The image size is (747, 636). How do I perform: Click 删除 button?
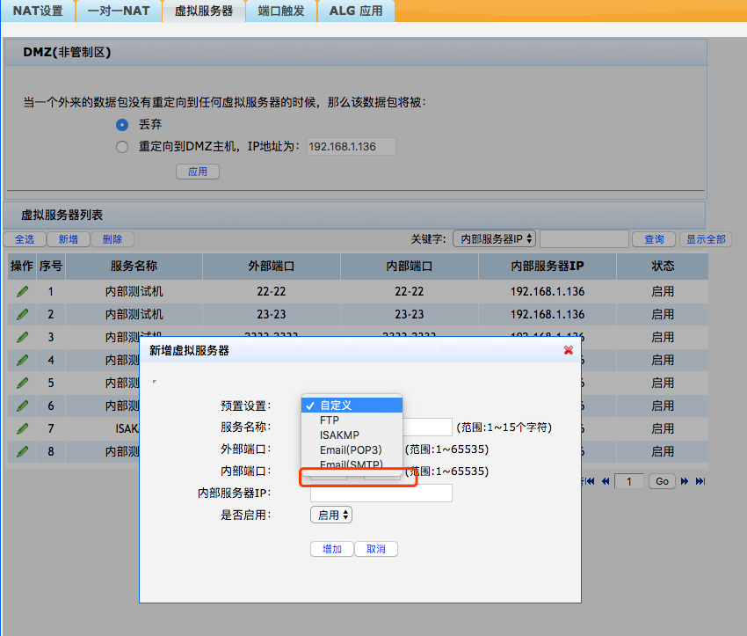click(x=112, y=239)
